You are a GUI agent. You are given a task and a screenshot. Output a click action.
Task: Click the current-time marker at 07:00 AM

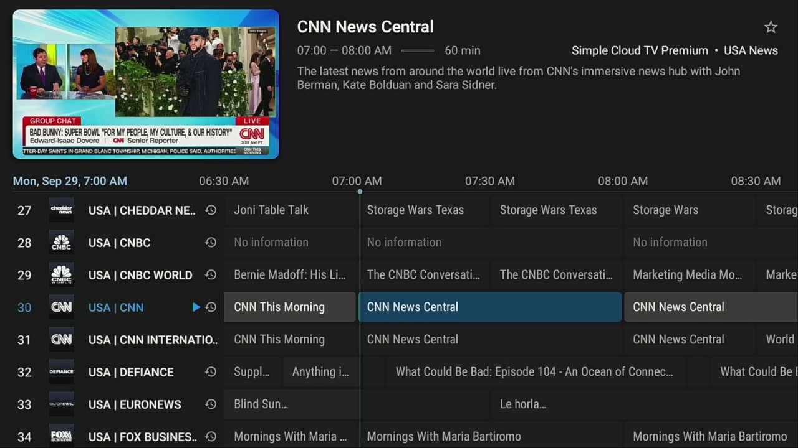tap(360, 192)
